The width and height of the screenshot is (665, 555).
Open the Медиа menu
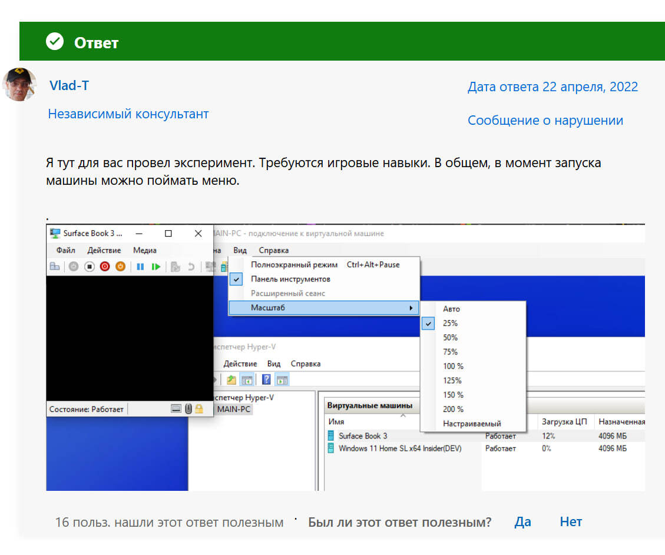tap(144, 250)
